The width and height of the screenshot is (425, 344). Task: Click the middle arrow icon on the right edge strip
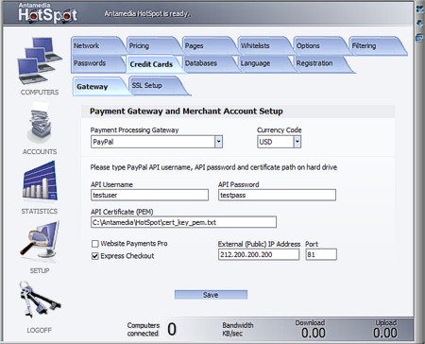click(419, 24)
